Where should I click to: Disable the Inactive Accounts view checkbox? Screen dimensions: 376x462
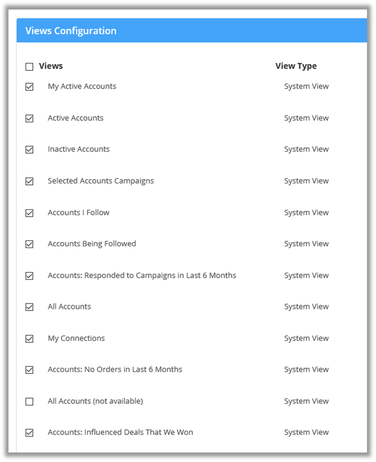pos(29,149)
